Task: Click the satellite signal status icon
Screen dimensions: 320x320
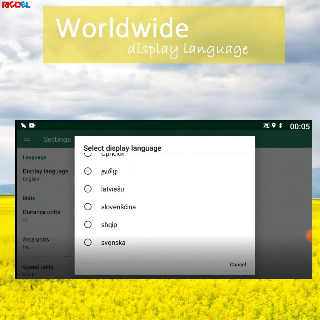Action: click(23, 125)
